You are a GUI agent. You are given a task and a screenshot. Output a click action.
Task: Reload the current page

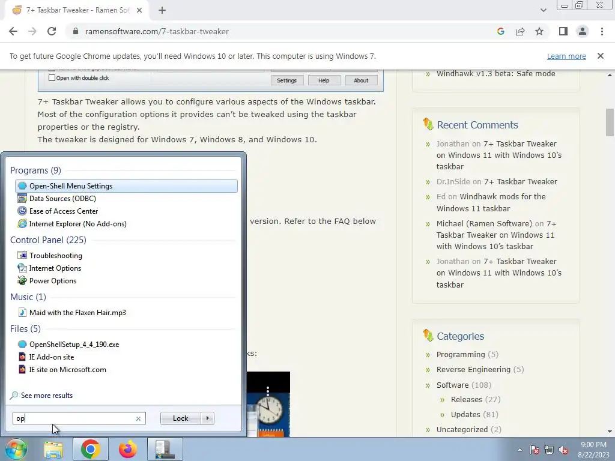coord(52,31)
